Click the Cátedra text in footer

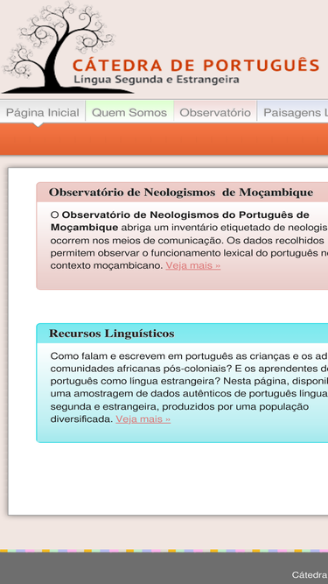310,574
